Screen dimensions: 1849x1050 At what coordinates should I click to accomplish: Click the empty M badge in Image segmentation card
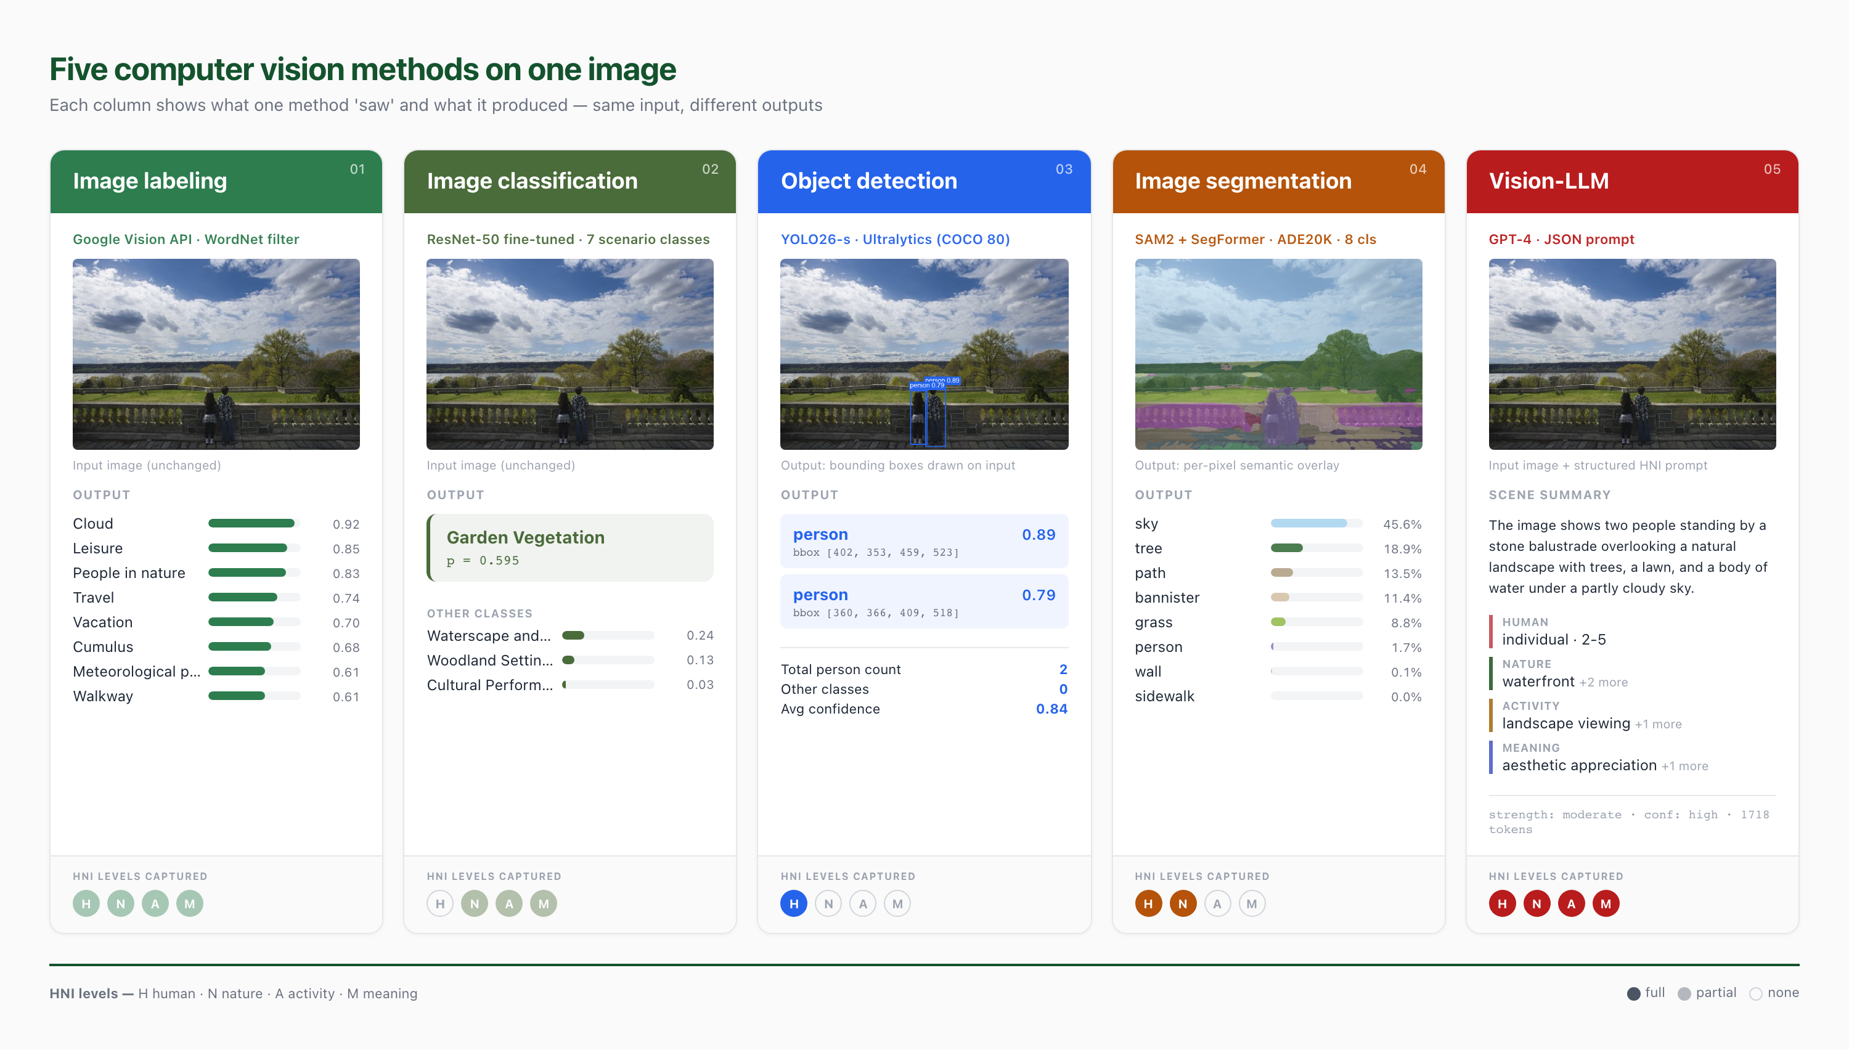pyautogui.click(x=1252, y=903)
